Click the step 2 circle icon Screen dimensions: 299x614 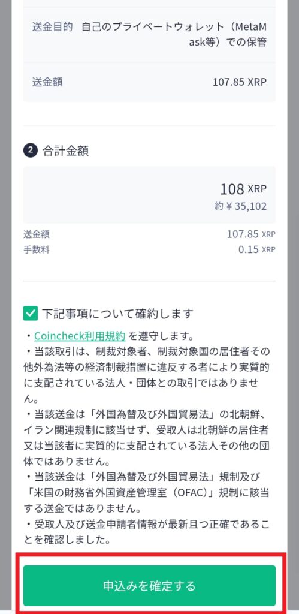[30, 151]
